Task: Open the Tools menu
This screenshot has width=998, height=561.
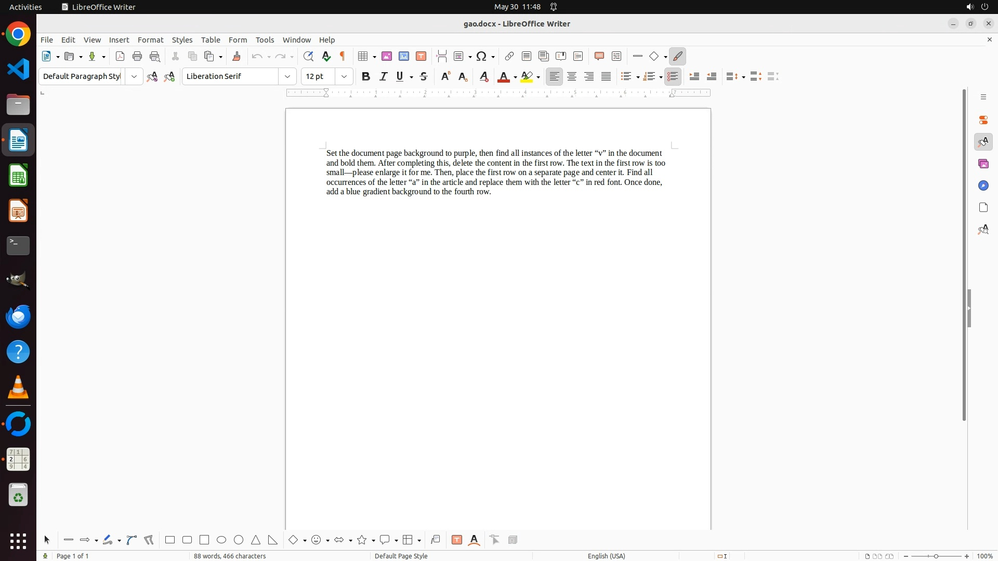Action: (x=265, y=39)
